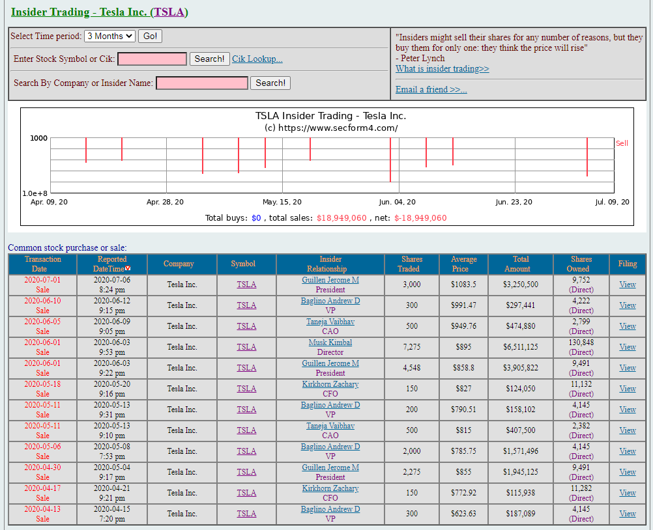Viewport: 653px width, 530px height.
Task: Open Kirkhorn Zachary in the 2020-04-17 row
Action: click(x=330, y=488)
